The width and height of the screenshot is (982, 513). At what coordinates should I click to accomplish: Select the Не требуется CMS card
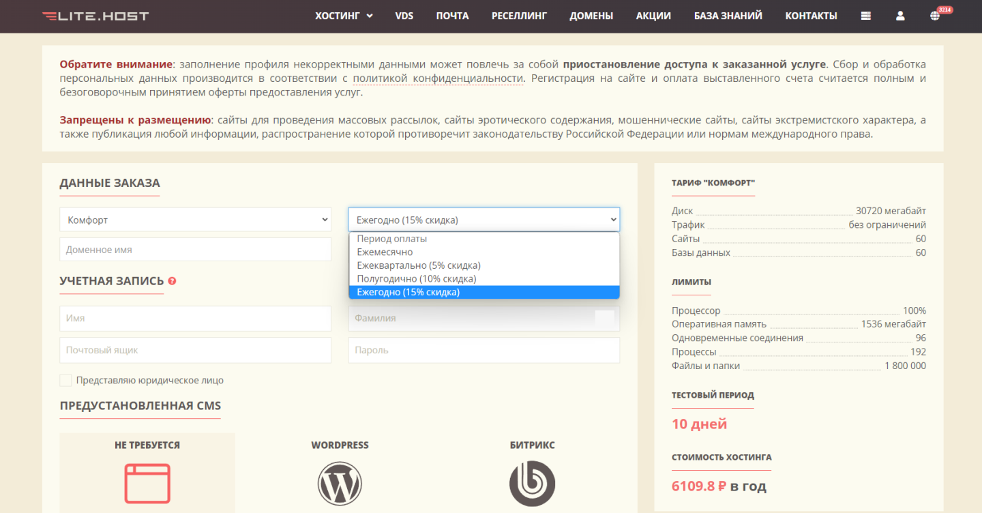point(147,472)
